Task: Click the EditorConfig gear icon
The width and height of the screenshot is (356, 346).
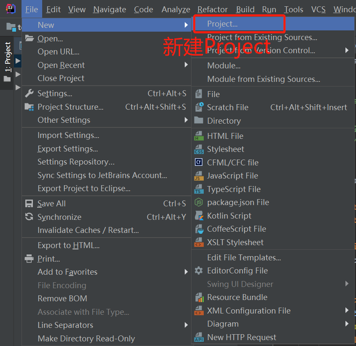Action: [199, 270]
